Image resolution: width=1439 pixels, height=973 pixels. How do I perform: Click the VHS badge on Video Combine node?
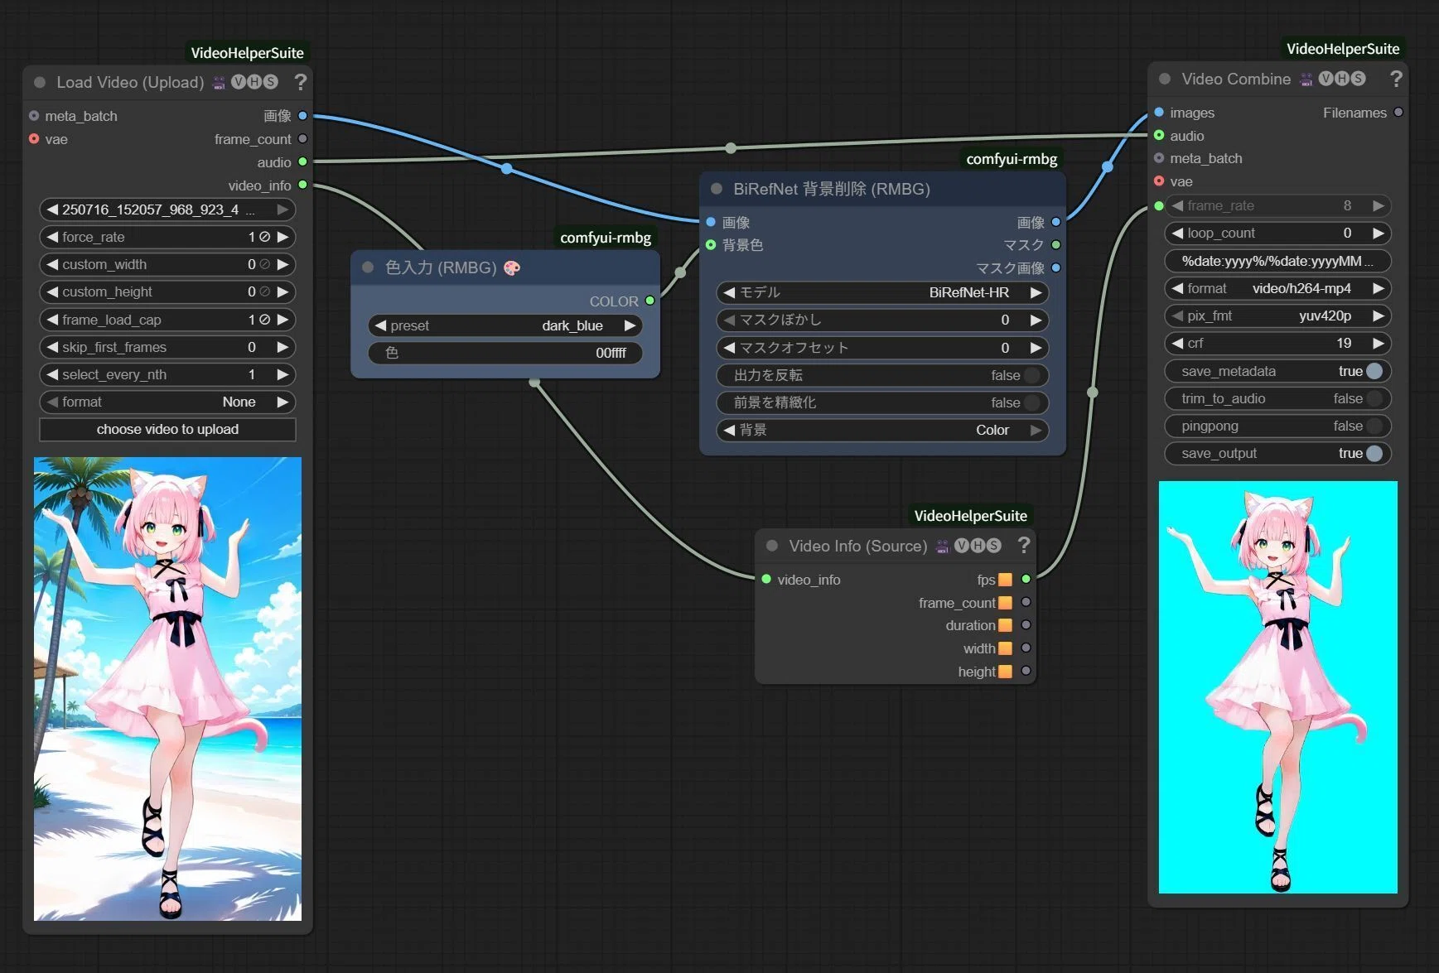tap(1342, 79)
